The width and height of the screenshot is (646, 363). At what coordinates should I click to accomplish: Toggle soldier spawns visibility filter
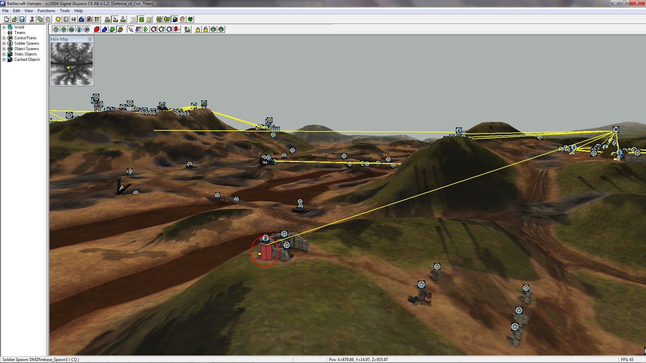[79, 29]
